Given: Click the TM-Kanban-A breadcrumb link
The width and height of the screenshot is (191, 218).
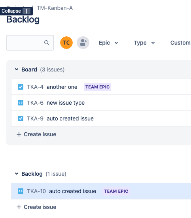Looking at the screenshot, I should pyautogui.click(x=55, y=8).
